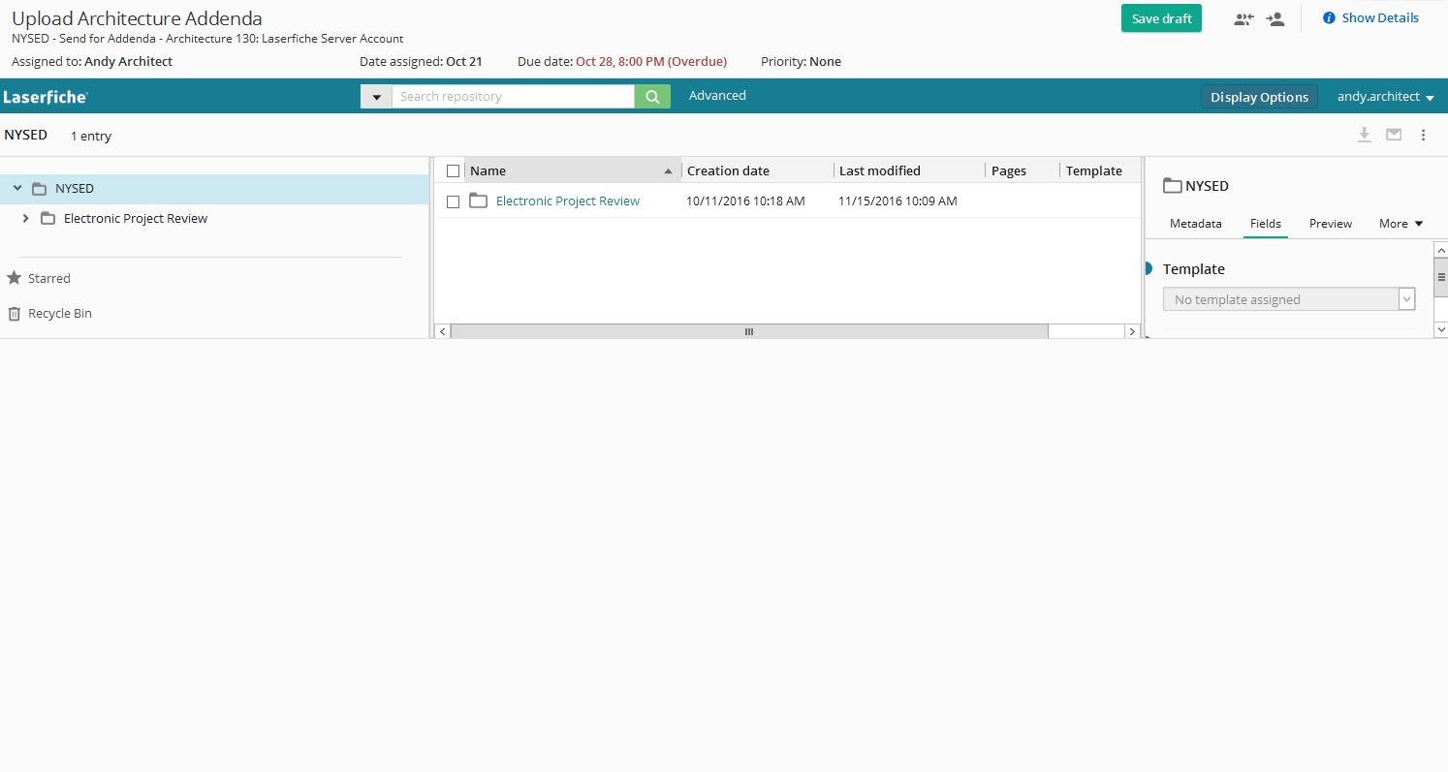Click the email envelope icon
Screen dimensions: 1448x772
[1394, 135]
